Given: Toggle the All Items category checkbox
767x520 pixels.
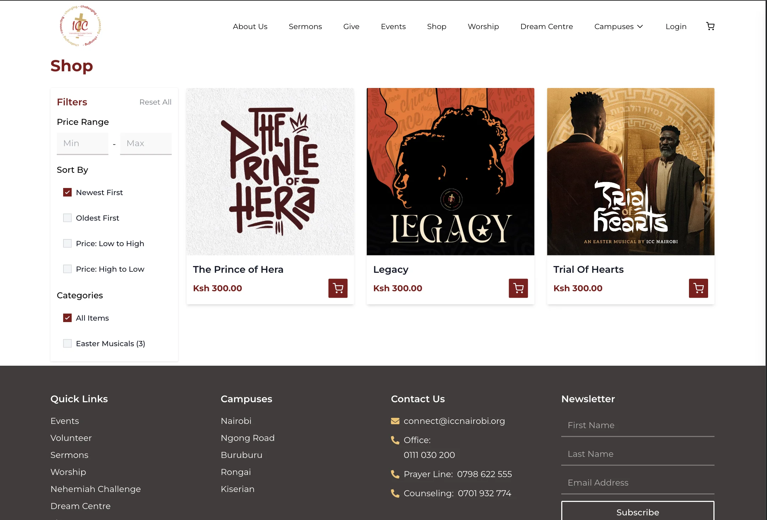Looking at the screenshot, I should (x=67, y=318).
